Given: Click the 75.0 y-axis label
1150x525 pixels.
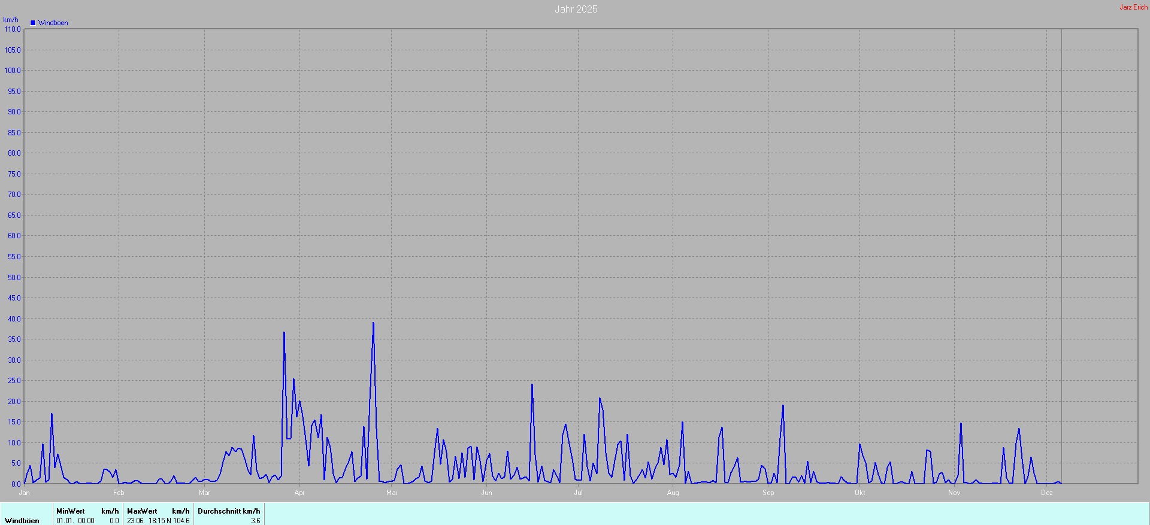Looking at the screenshot, I should click(14, 174).
